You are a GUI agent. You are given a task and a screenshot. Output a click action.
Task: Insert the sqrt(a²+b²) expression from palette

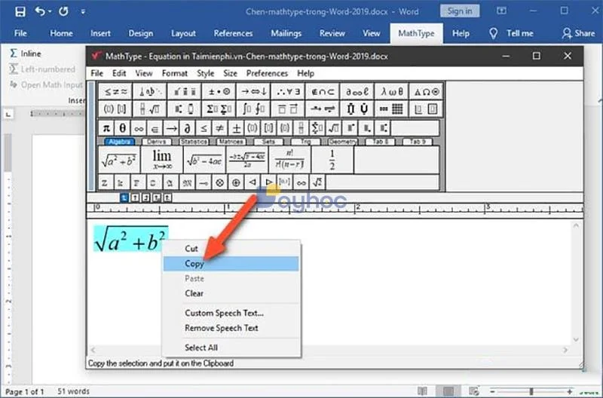pyautogui.click(x=119, y=159)
